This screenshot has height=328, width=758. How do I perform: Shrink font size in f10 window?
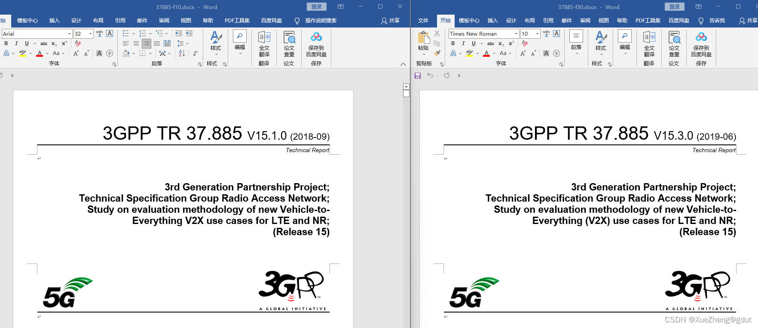pos(86,53)
